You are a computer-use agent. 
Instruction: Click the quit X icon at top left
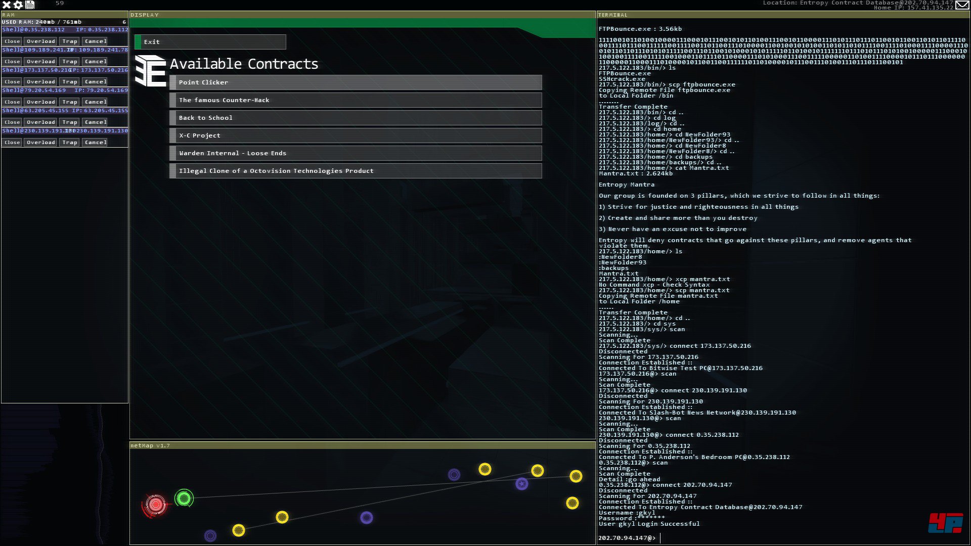click(x=7, y=5)
